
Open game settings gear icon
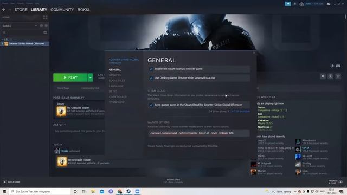[323, 76]
